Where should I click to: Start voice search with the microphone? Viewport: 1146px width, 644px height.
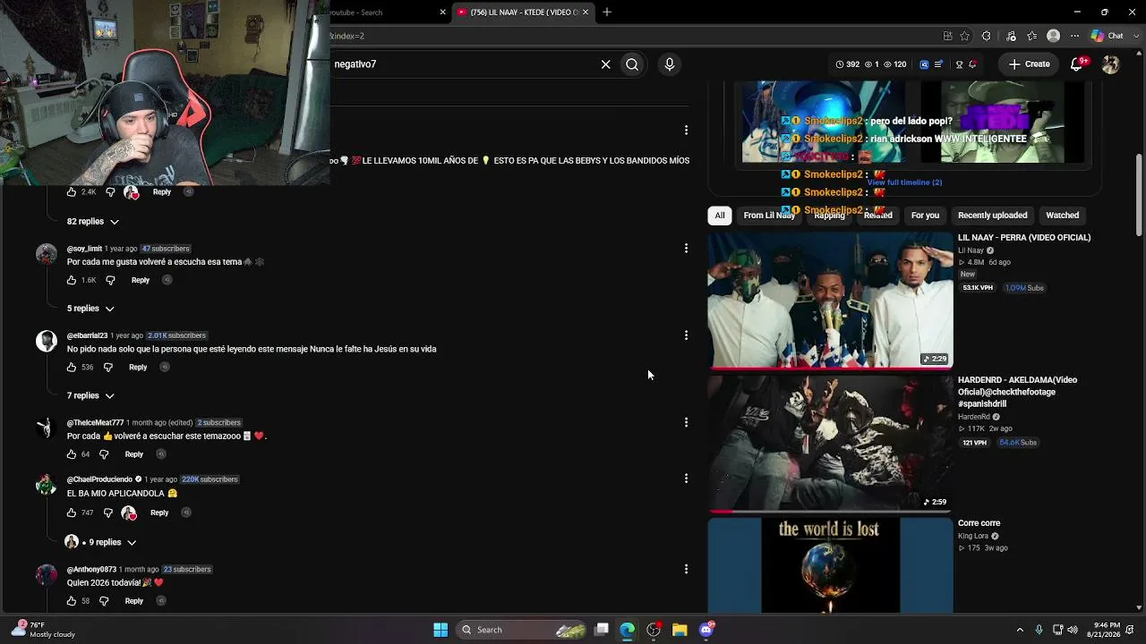point(669,64)
